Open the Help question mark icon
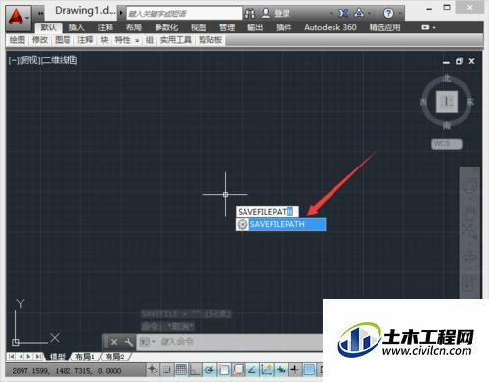Viewport: 489px width, 382px height. pyautogui.click(x=388, y=13)
